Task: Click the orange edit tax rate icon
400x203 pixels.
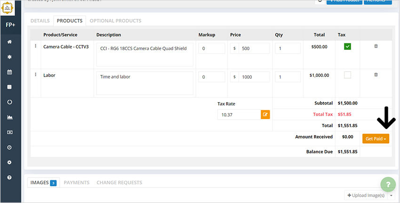Action: (x=265, y=114)
